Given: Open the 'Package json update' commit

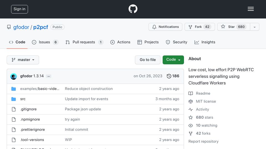Looking at the screenshot, I should [x=83, y=109].
